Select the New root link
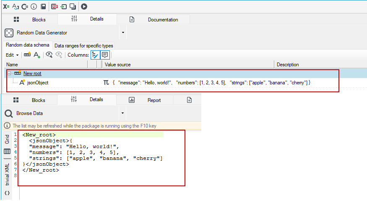This screenshot has height=201, width=367. (x=32, y=73)
